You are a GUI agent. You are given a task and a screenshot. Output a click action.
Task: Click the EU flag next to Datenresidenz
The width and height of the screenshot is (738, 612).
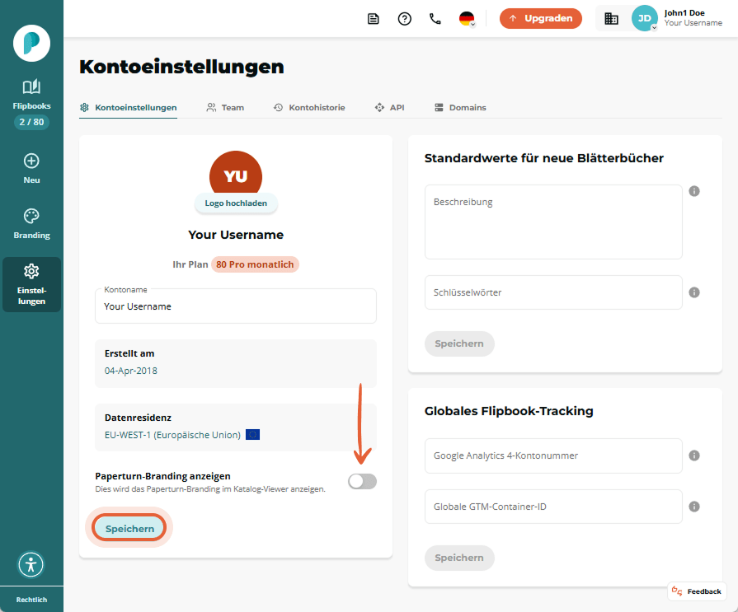(x=253, y=435)
